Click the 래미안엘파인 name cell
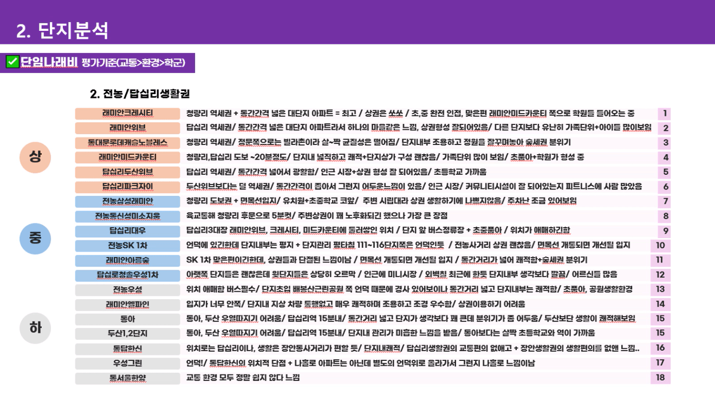Screen dimensions: 715x402 point(127,304)
